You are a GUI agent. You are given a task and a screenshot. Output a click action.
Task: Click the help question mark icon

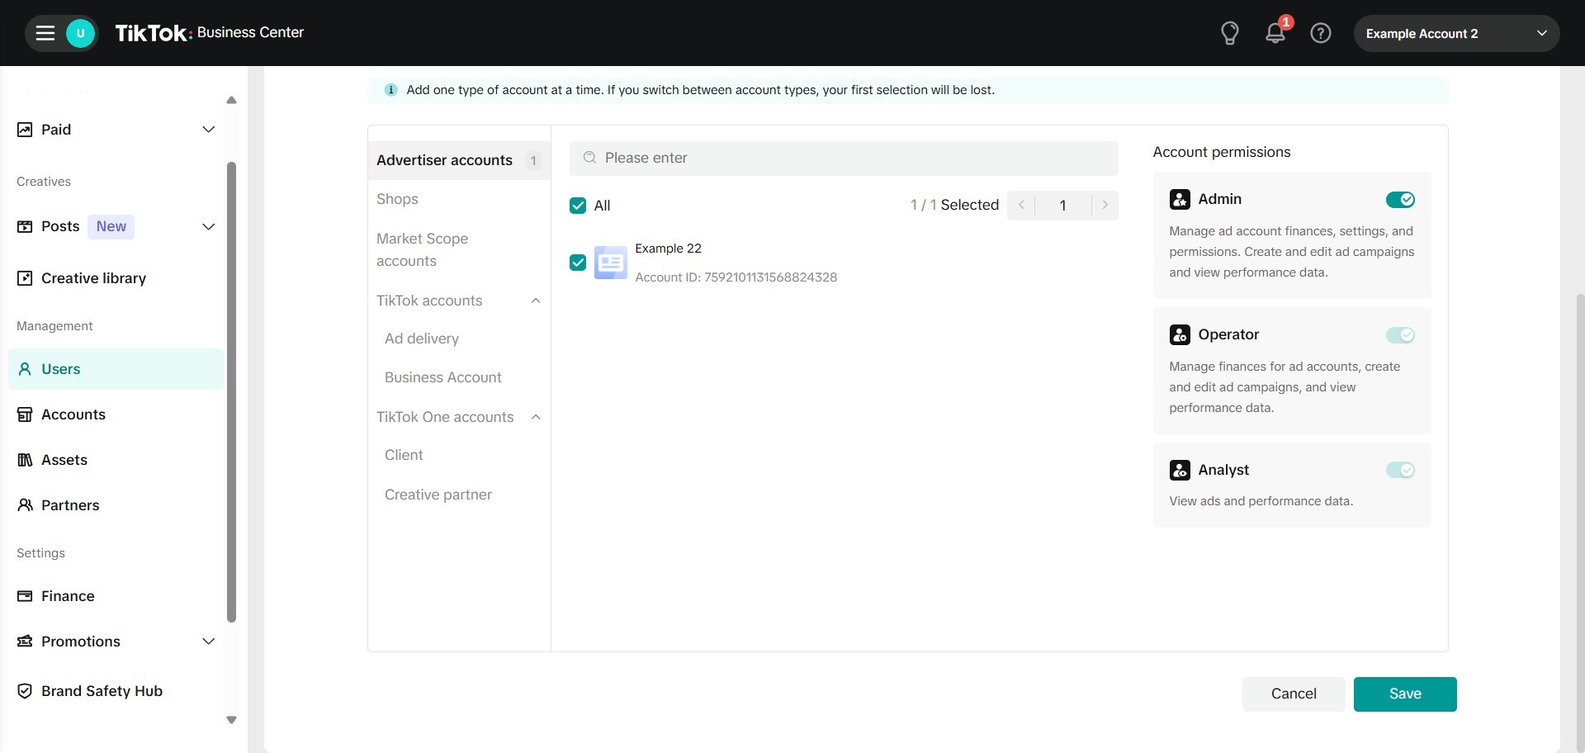(x=1320, y=33)
